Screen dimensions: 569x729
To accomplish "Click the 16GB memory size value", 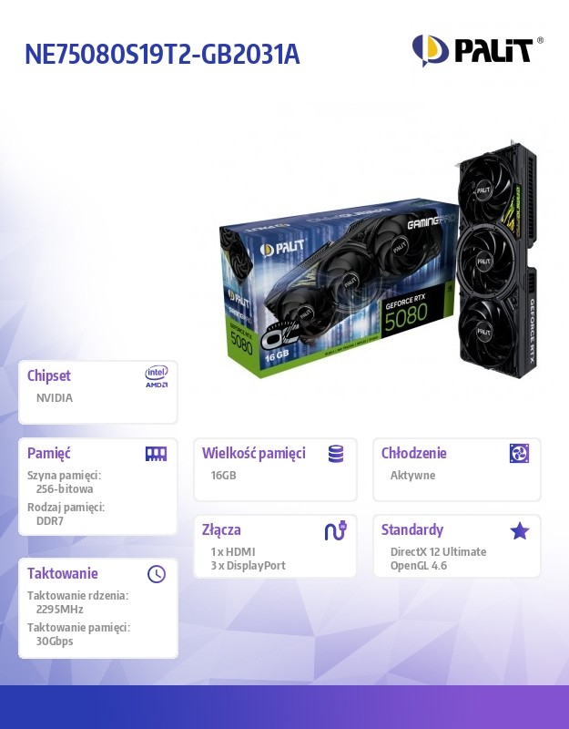I will [x=223, y=475].
